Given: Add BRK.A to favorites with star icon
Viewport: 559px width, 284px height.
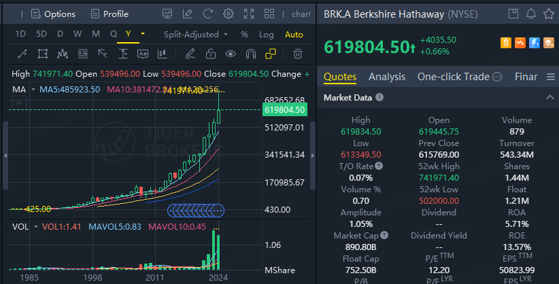Looking at the screenshot, I should click(x=548, y=14).
